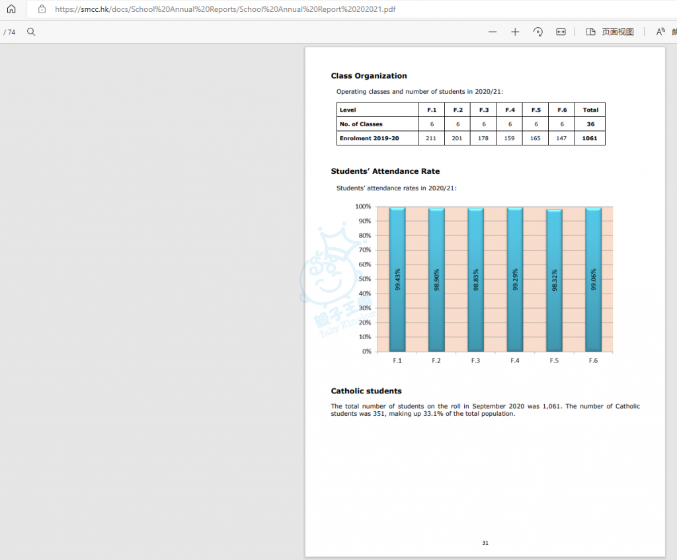This screenshot has height=560, width=677.
Task: Select the 100% y-axis label
Action: (x=363, y=207)
